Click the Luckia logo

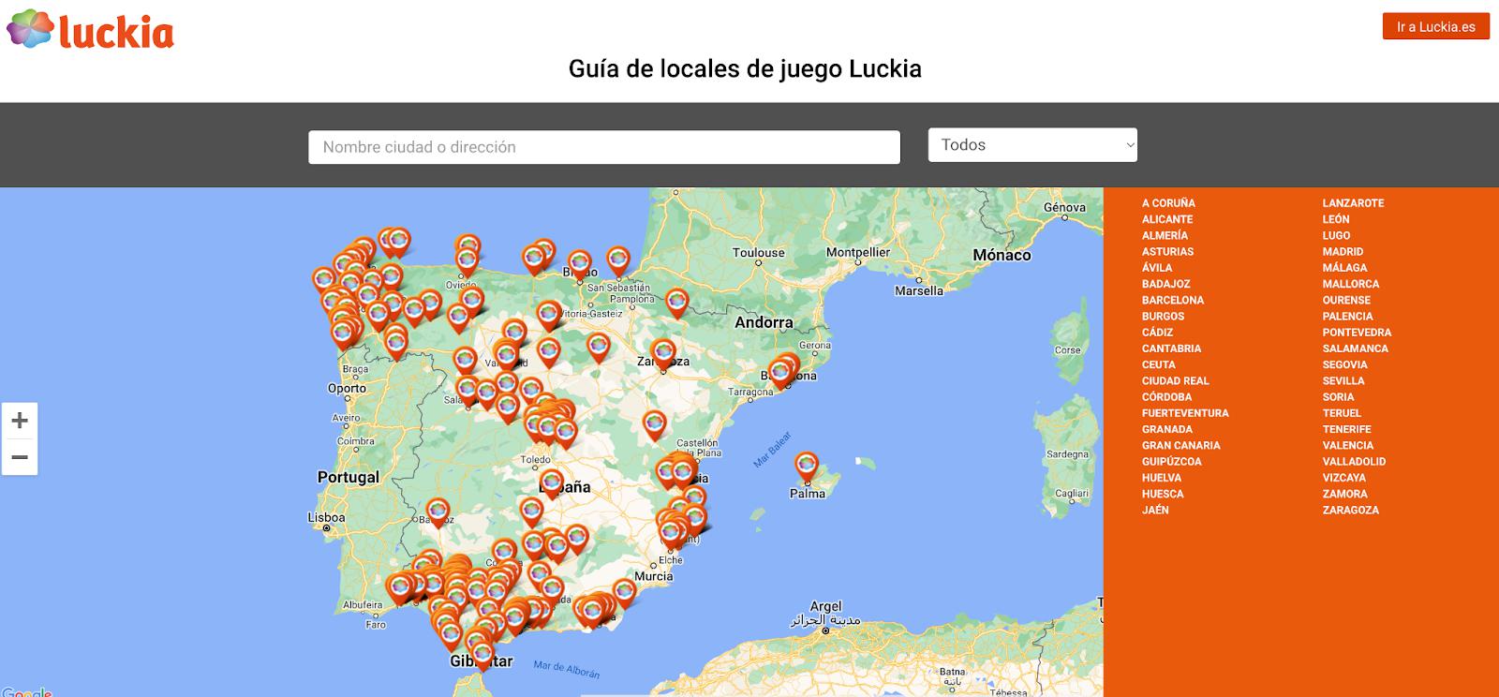coord(90,30)
